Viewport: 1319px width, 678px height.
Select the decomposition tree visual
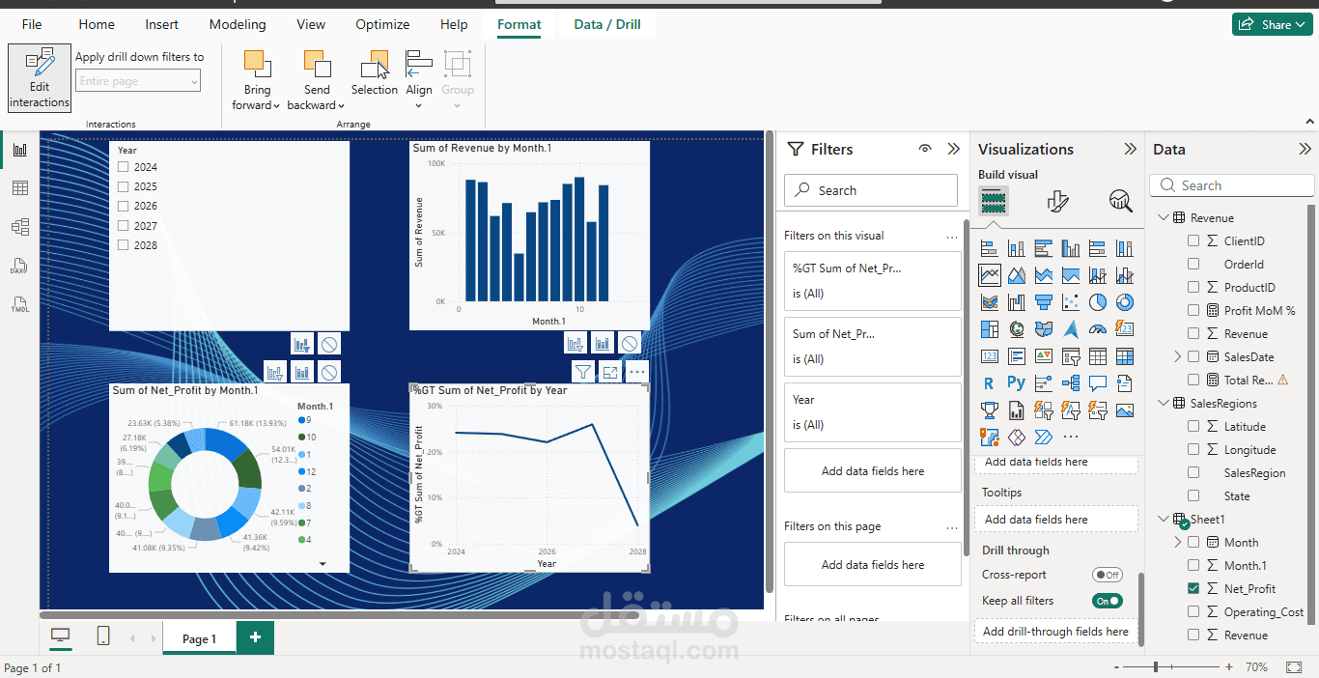[1070, 383]
